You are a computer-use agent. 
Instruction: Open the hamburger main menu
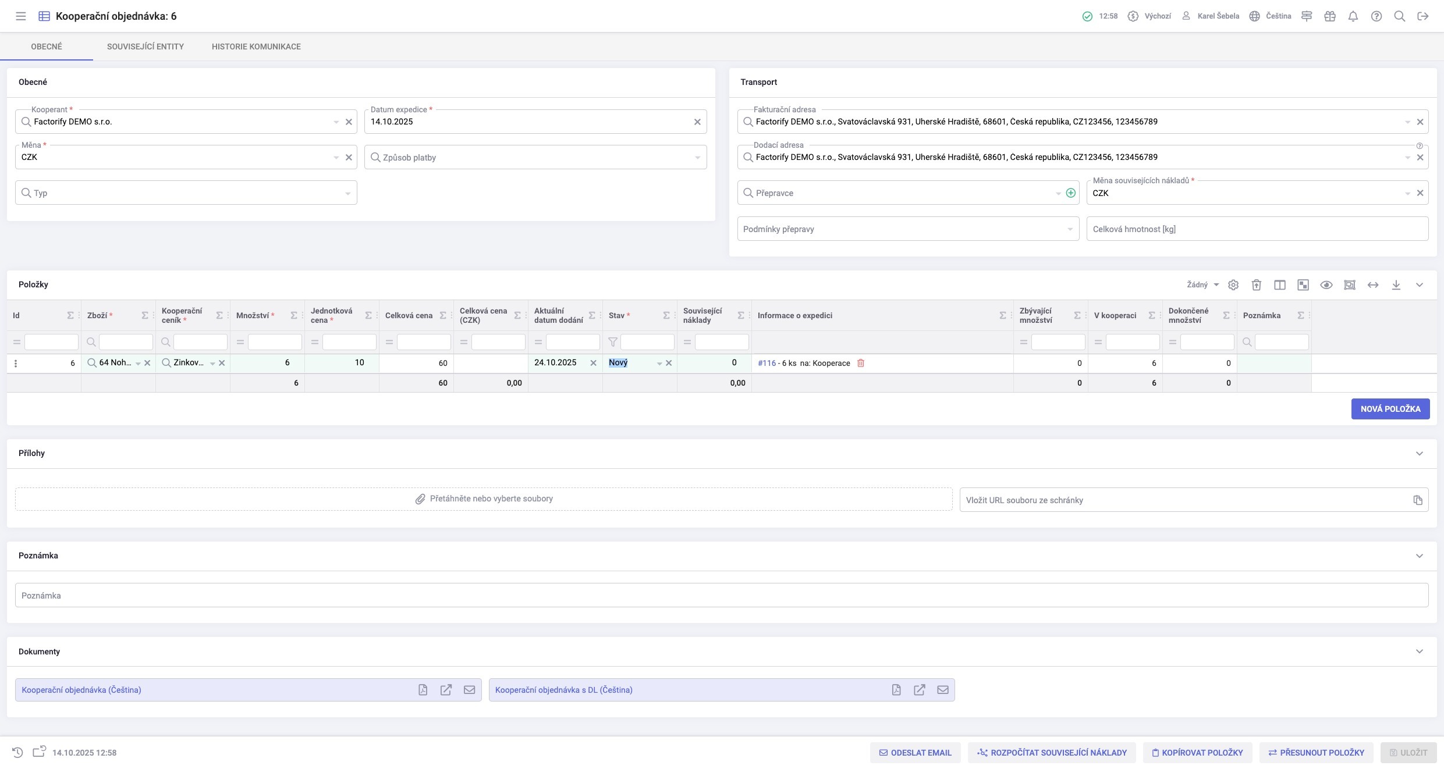coord(21,16)
